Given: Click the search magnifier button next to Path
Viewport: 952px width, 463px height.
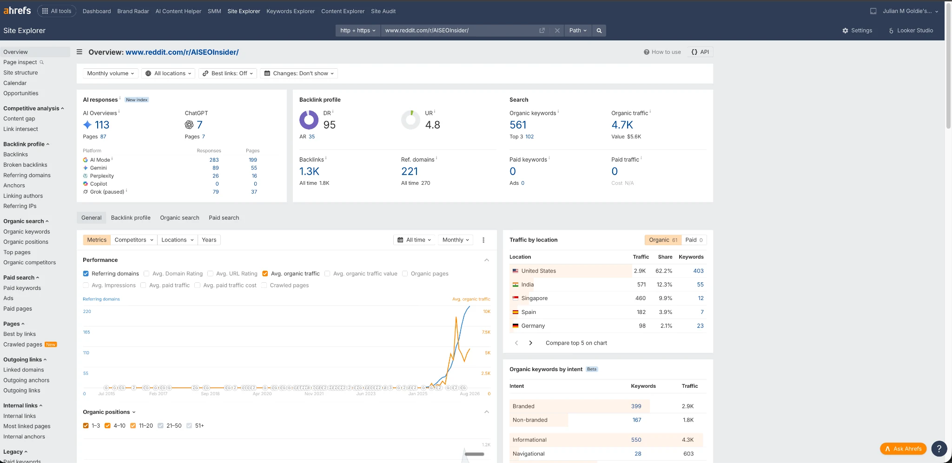Looking at the screenshot, I should (599, 31).
